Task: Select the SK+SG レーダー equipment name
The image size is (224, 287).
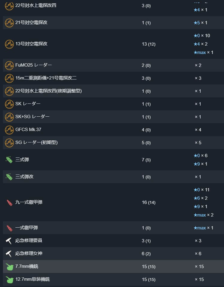Action: pyautogui.click(x=32, y=117)
